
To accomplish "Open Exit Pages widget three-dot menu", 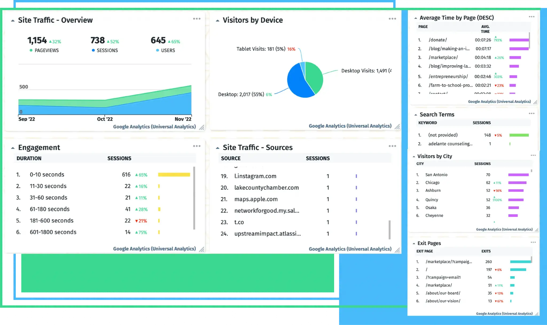I will (x=533, y=242).
